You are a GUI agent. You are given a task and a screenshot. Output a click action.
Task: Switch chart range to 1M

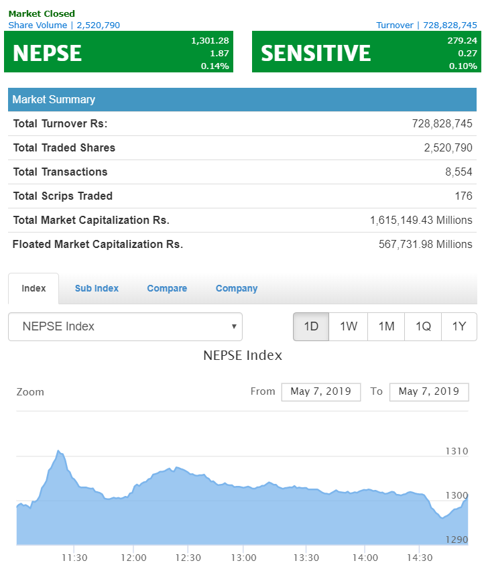(386, 326)
